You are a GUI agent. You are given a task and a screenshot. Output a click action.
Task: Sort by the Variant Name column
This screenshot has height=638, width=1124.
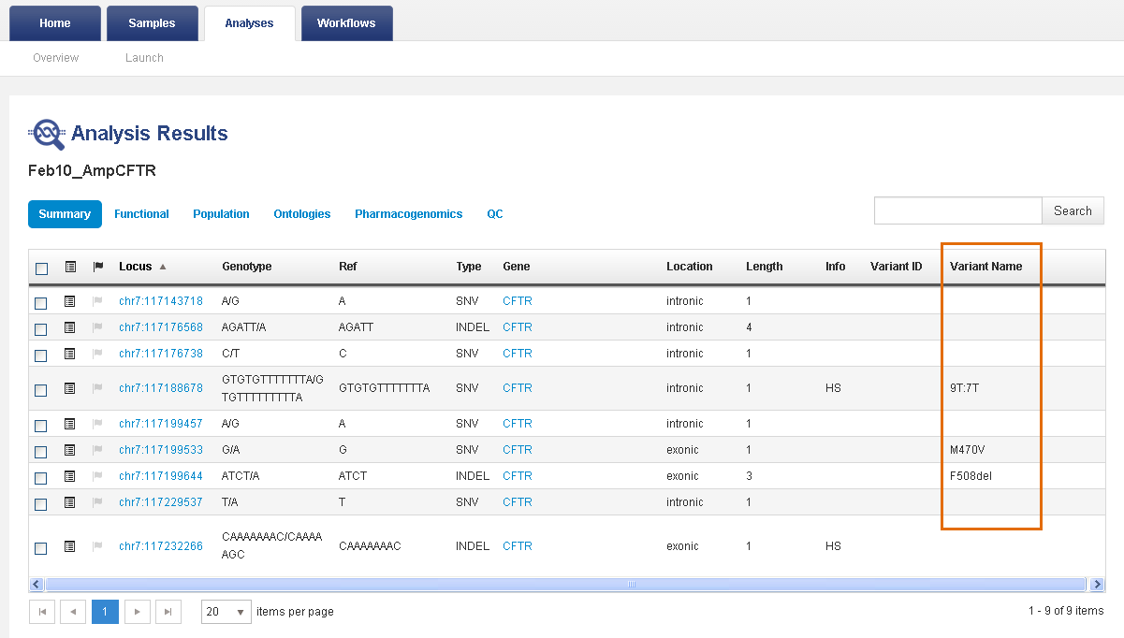coord(985,267)
